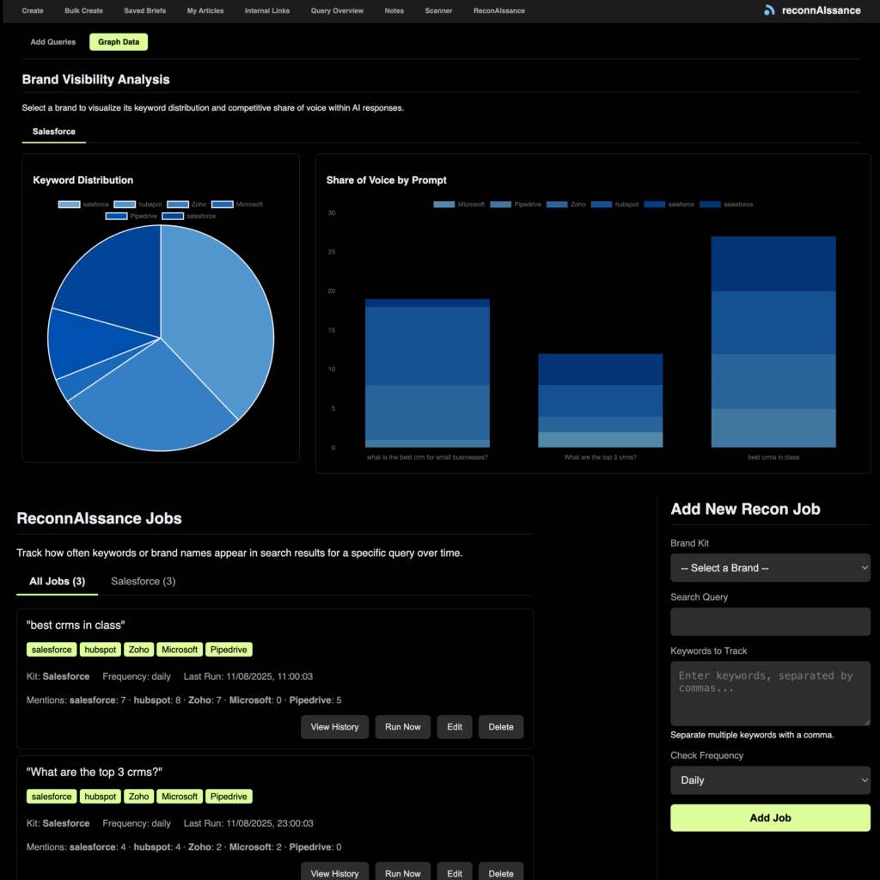Edit the "What are the top 3 crms?" job
Screen dimensions: 880x880
pos(455,873)
